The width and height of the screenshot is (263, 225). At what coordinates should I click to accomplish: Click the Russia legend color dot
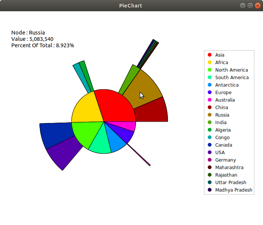point(210,115)
